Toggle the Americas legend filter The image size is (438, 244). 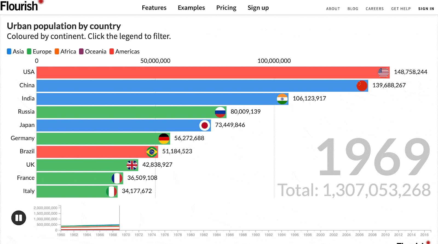click(x=125, y=52)
